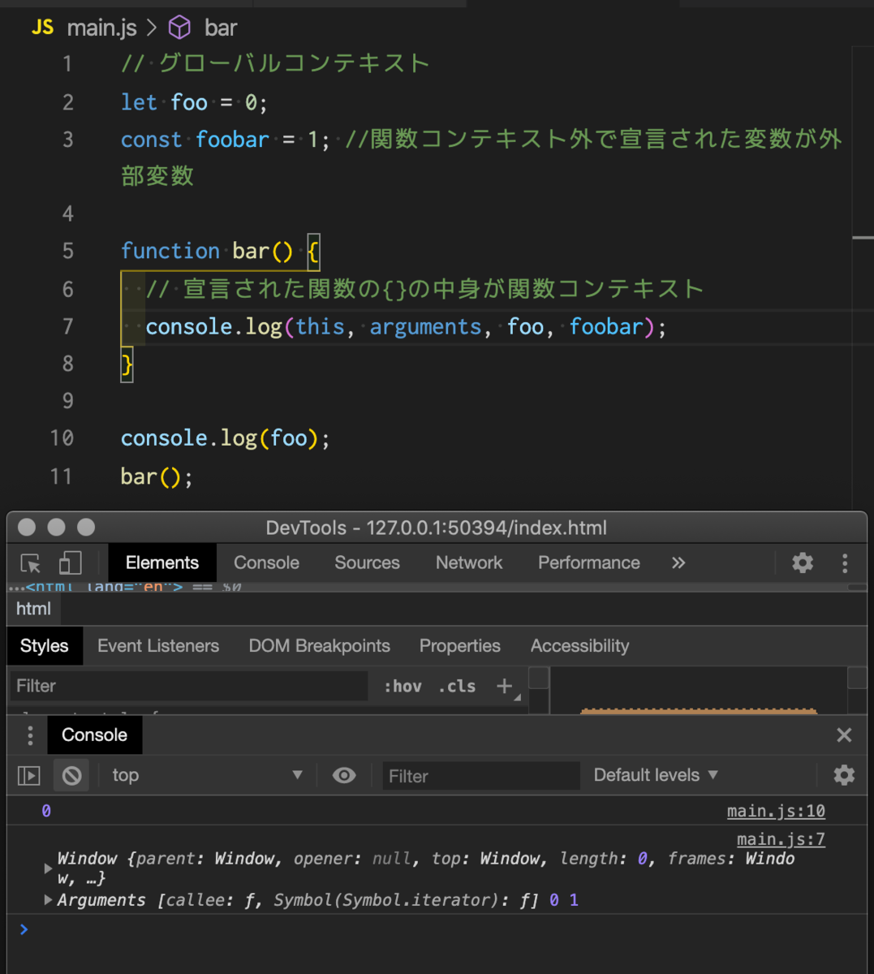Focus the Styles Filter input
874x974 pixels.
click(x=188, y=686)
